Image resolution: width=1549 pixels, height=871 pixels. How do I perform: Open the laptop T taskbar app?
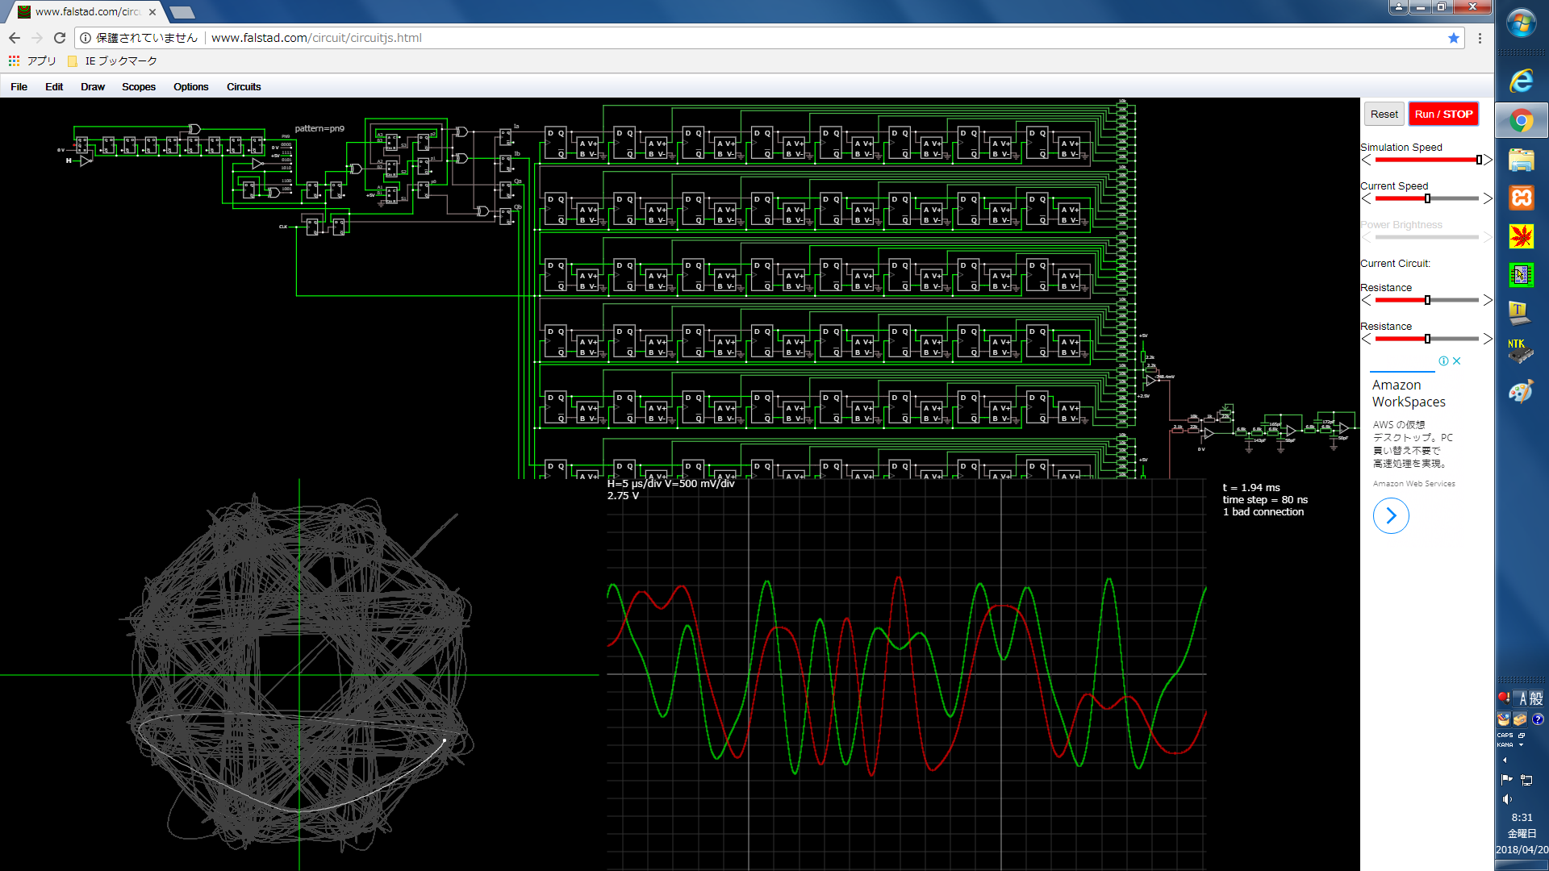[x=1520, y=312]
